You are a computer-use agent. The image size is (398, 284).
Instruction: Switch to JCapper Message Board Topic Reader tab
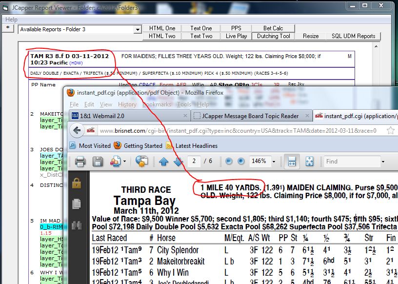pos(251,116)
